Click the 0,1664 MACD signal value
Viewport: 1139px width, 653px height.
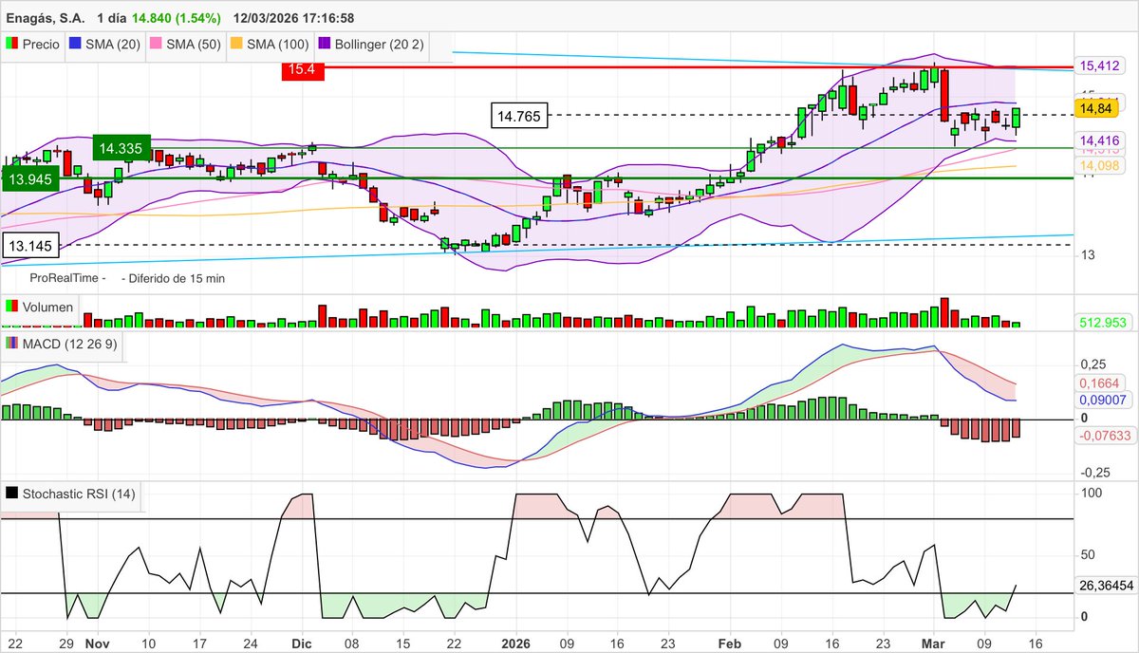point(1100,383)
